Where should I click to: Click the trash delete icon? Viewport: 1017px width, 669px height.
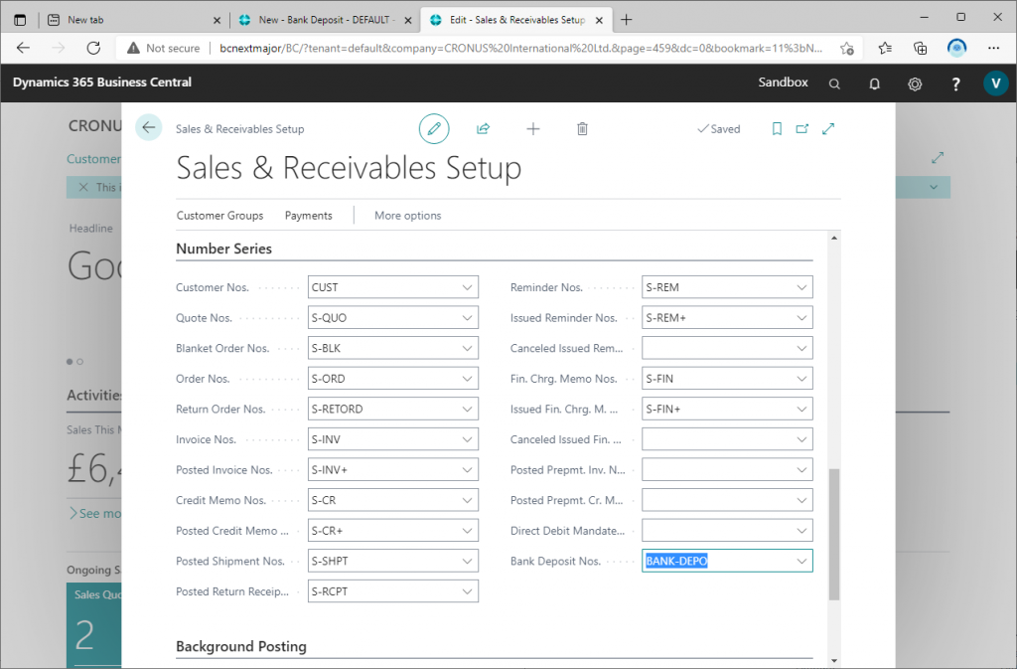pyautogui.click(x=583, y=128)
